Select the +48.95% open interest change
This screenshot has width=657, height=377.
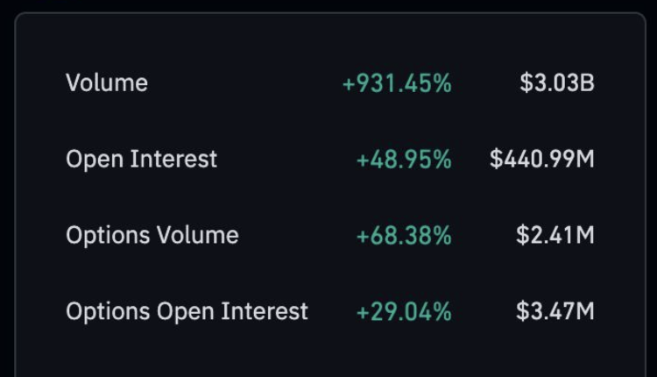(404, 160)
